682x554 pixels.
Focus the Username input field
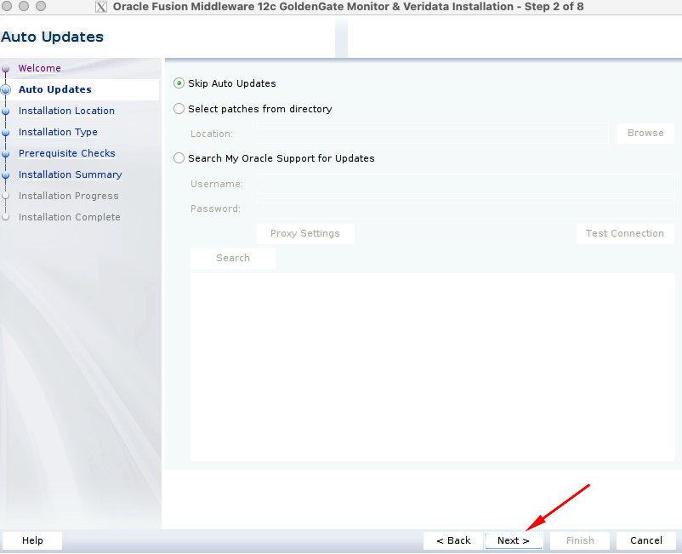466,184
